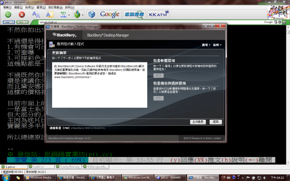This screenshot has height=181, width=290.
Task: Switch to the 3.sony.tfcis.org tab
Action: coord(68,167)
